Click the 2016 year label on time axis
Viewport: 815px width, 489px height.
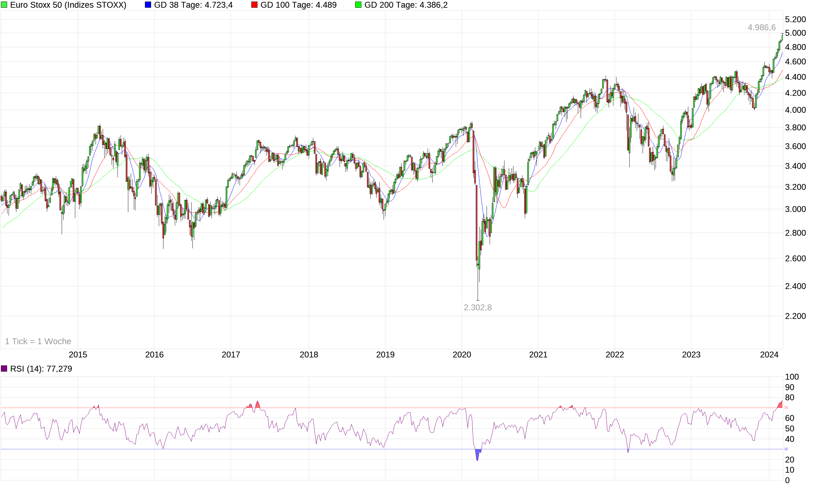(x=154, y=355)
